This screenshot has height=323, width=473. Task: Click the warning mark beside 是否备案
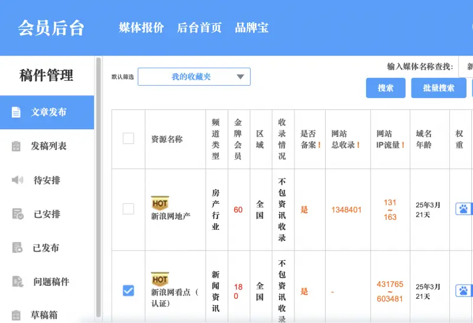[x=319, y=145]
